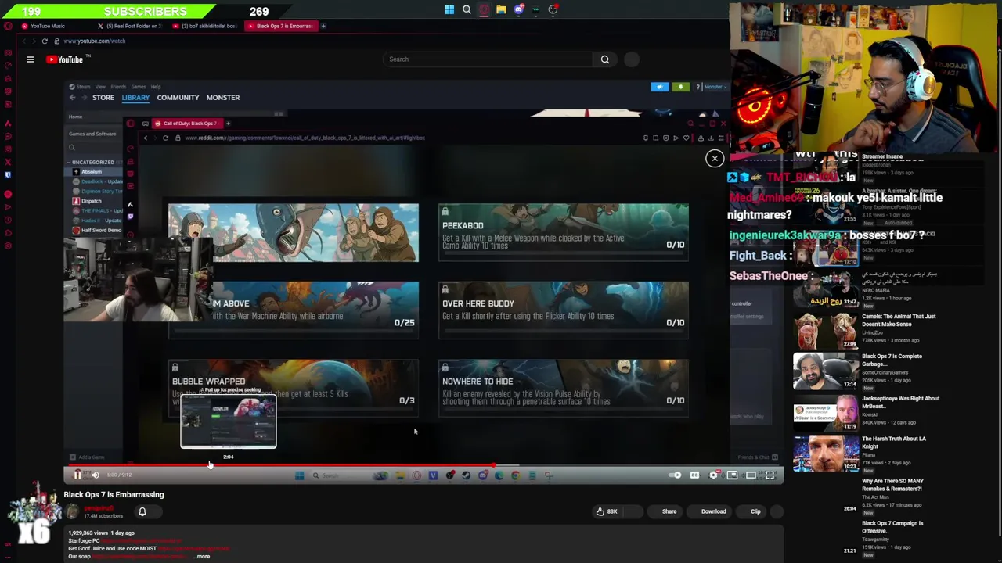This screenshot has width=1002, height=563.
Task: Expand the description with ...more
Action: pyautogui.click(x=202, y=557)
